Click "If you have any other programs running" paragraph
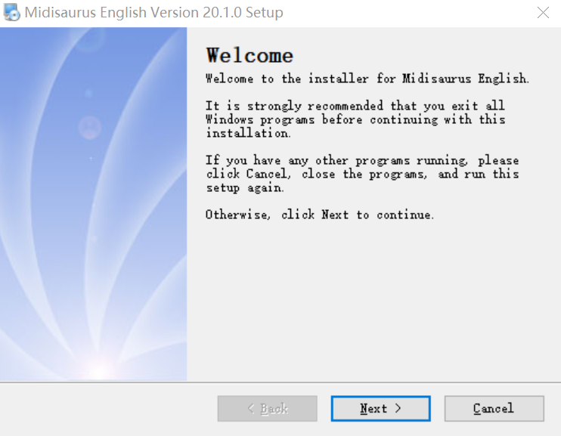The width and height of the screenshot is (561, 436). coord(362,174)
